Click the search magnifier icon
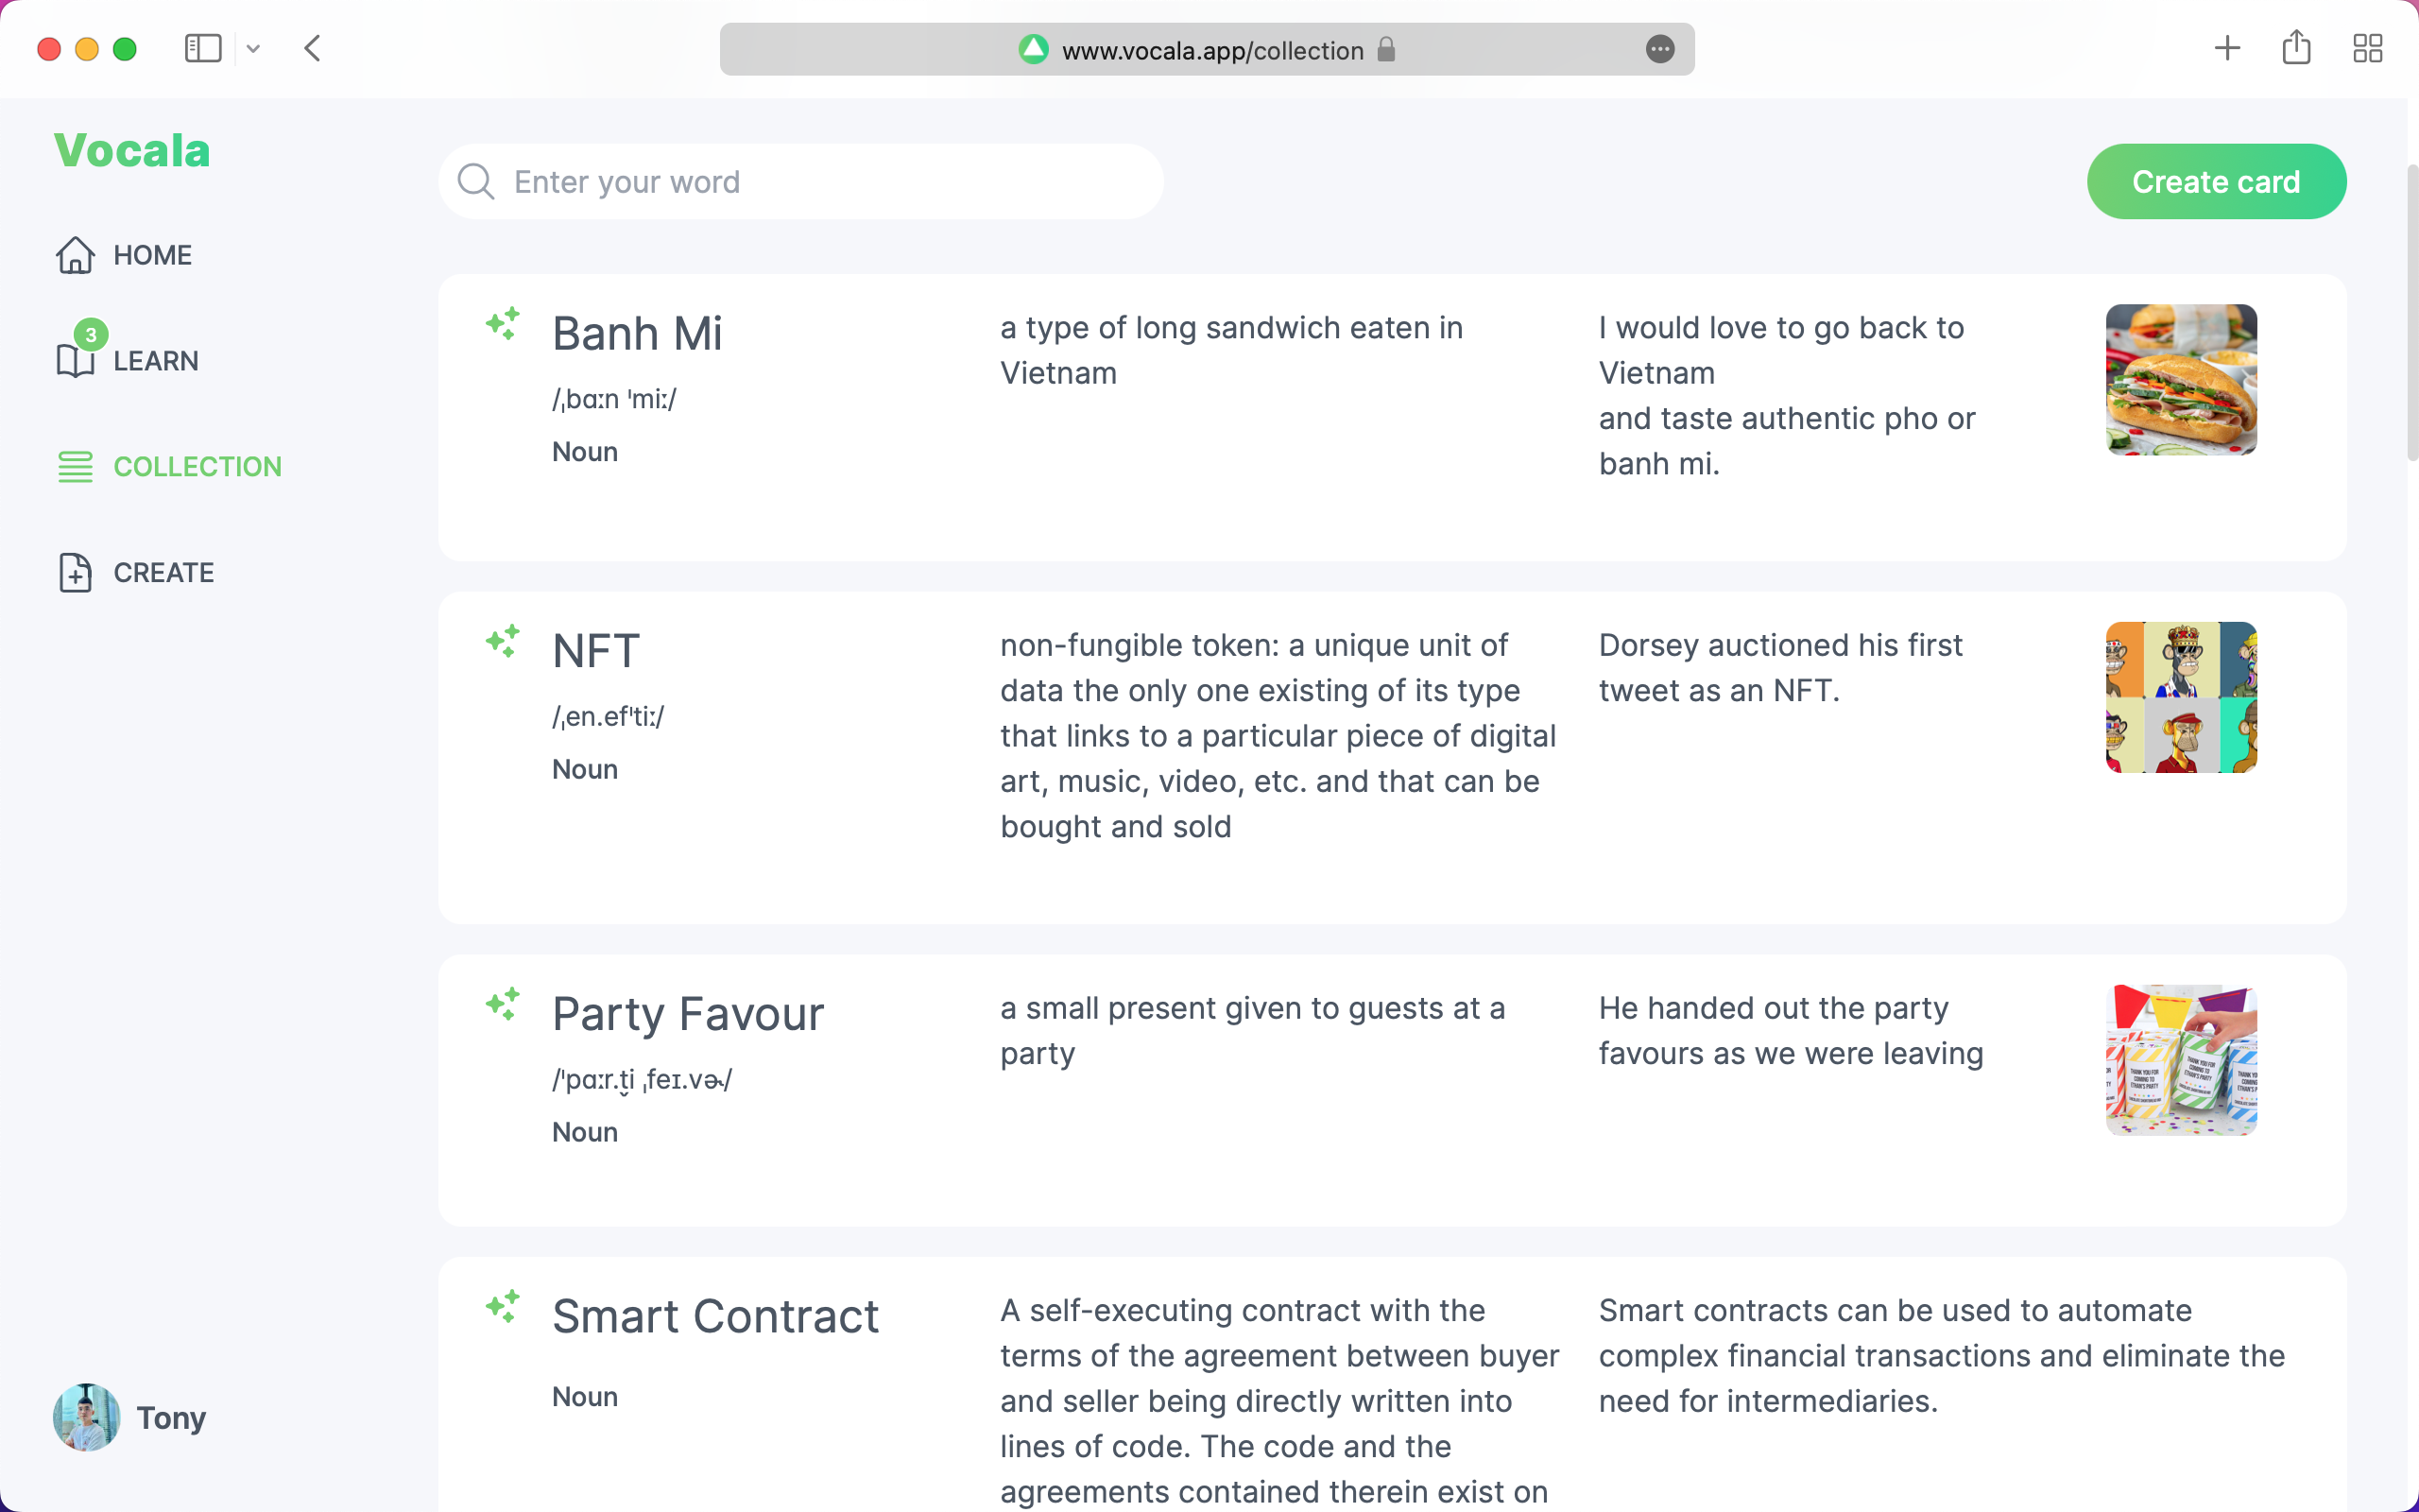 click(x=476, y=182)
